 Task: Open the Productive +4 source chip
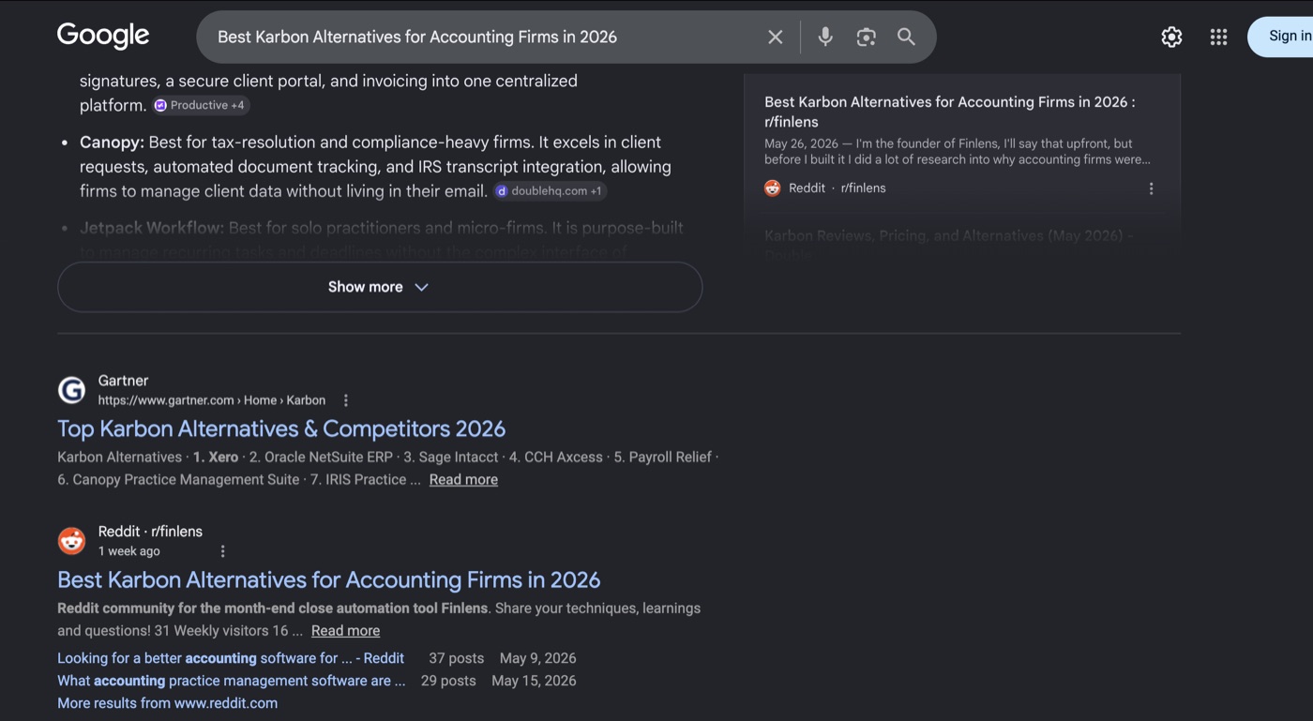pyautogui.click(x=202, y=105)
